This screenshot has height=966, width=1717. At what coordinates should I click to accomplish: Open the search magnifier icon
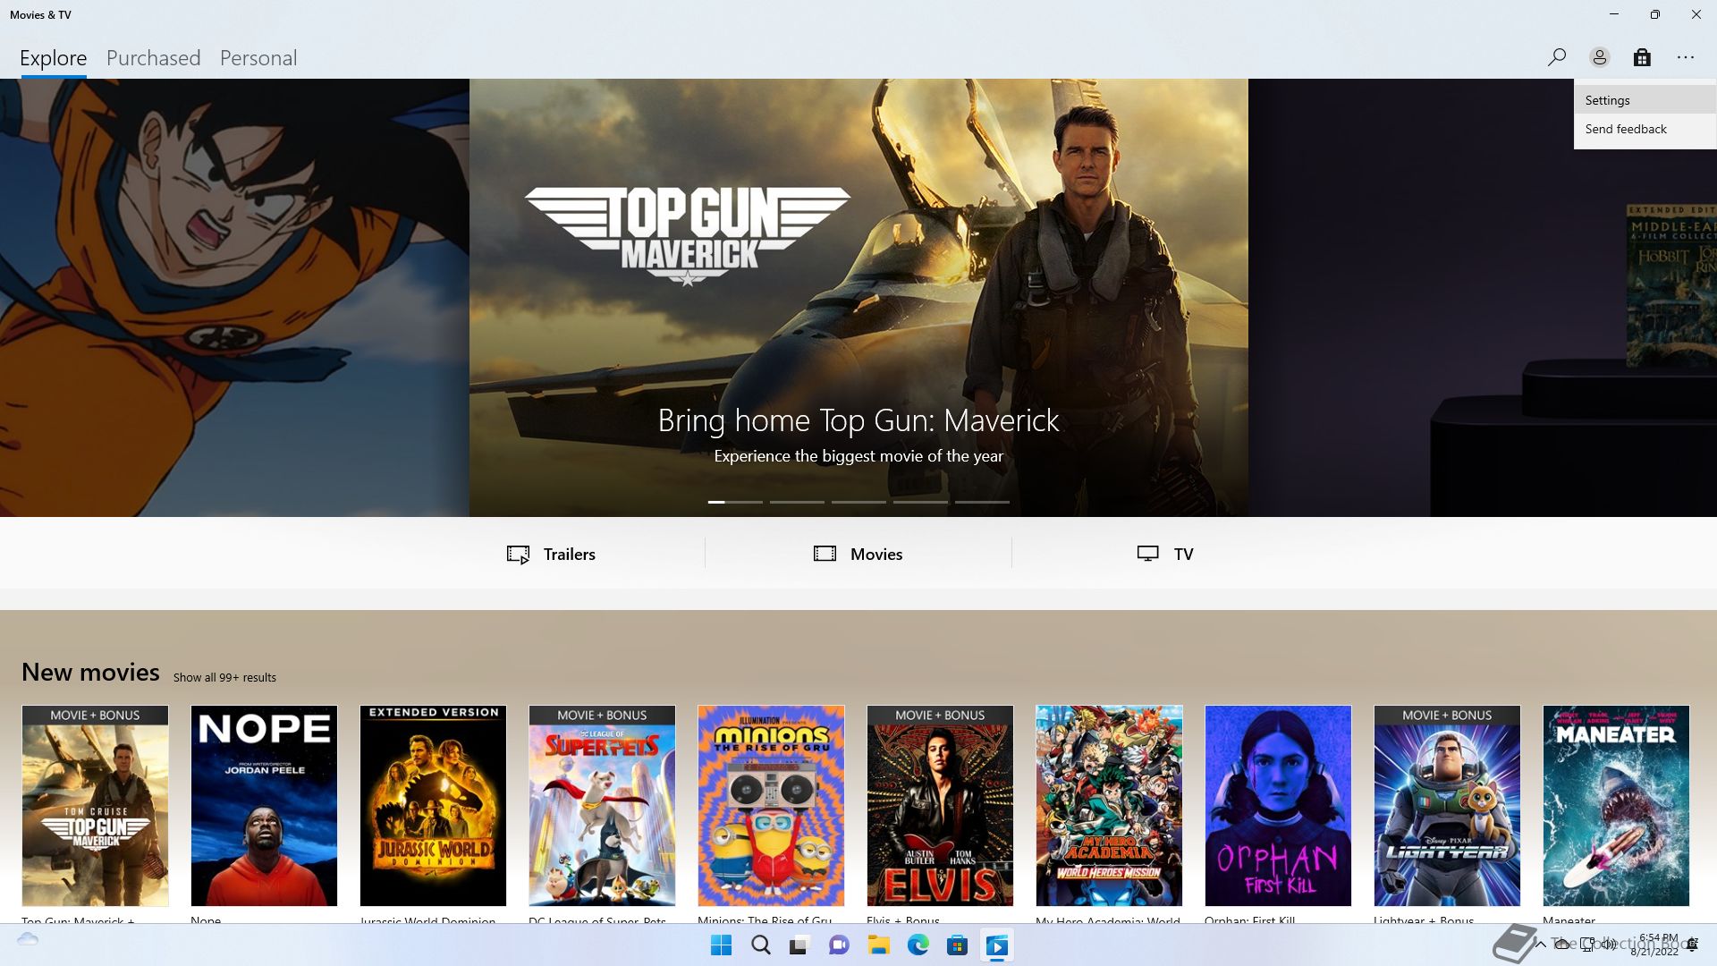pos(1556,57)
